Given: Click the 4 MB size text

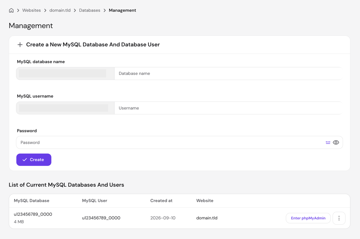Looking at the screenshot, I should (19, 222).
